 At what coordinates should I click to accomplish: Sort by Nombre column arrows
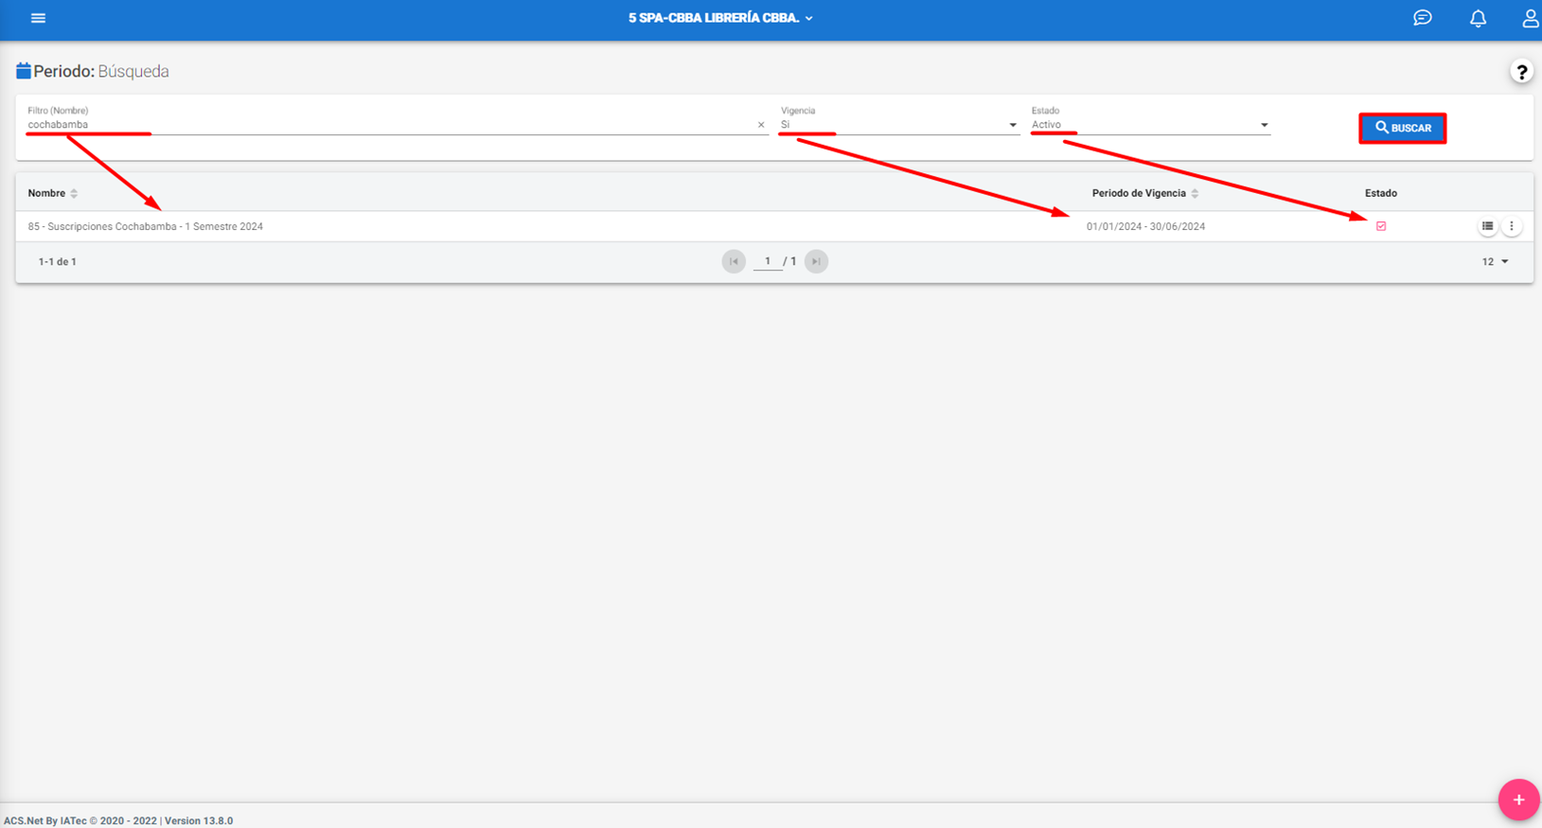(x=74, y=193)
